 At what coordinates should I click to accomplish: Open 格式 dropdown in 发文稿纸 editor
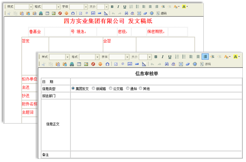click(x=58, y=7)
